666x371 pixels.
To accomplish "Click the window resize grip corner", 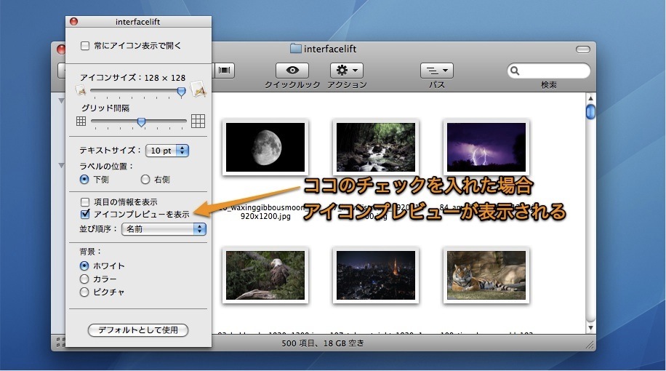I will [x=590, y=345].
